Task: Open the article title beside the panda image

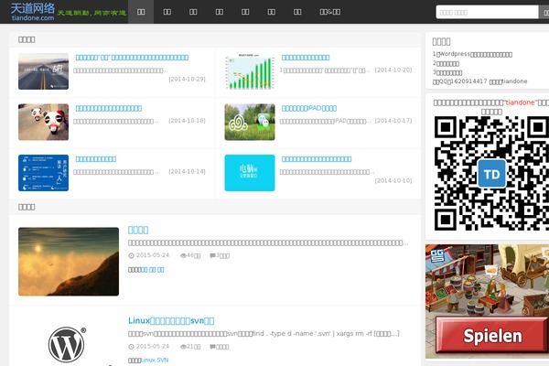Action: pos(109,108)
